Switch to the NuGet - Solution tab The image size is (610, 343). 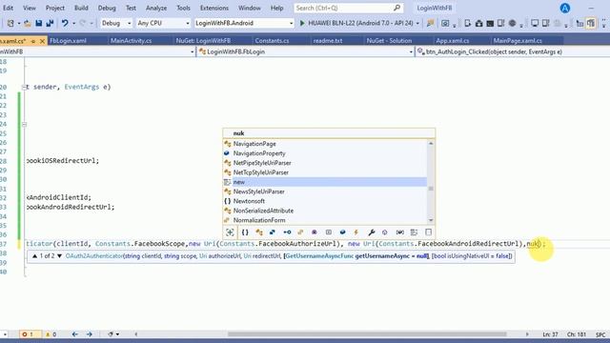(x=389, y=40)
